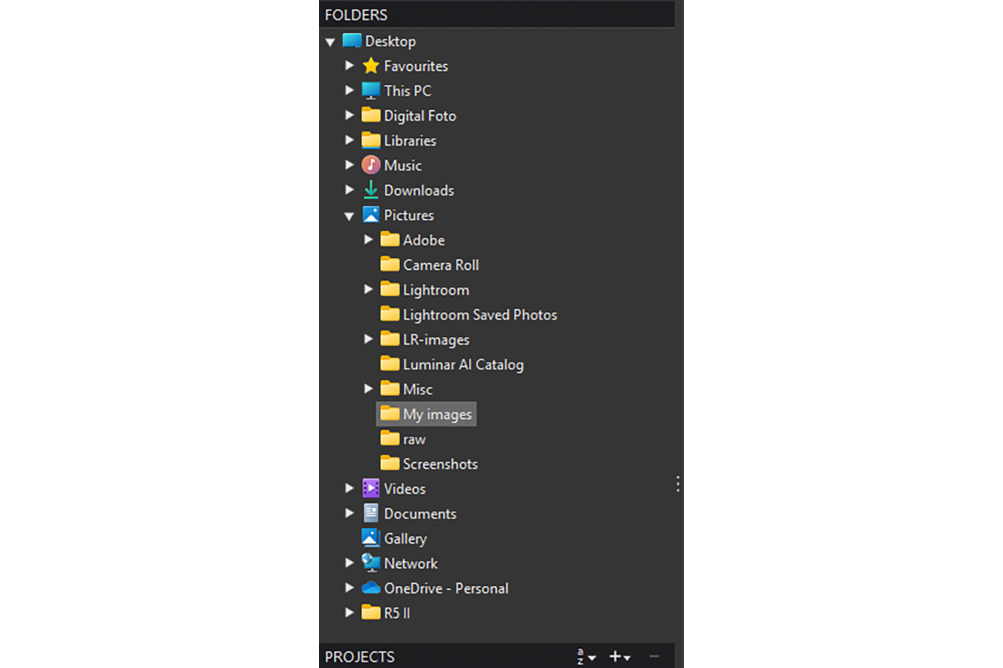Select the "Screenshots" label
Screen dimensions: 1003x668
click(441, 464)
